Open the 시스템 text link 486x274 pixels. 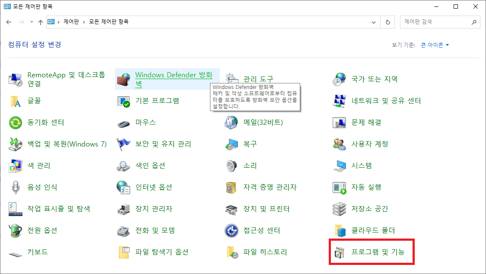[x=362, y=166]
